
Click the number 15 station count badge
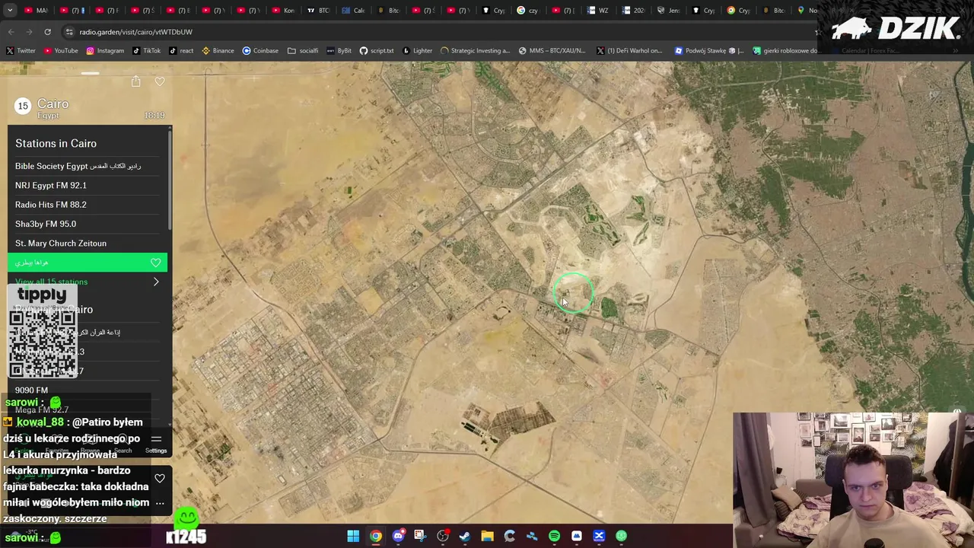click(23, 106)
